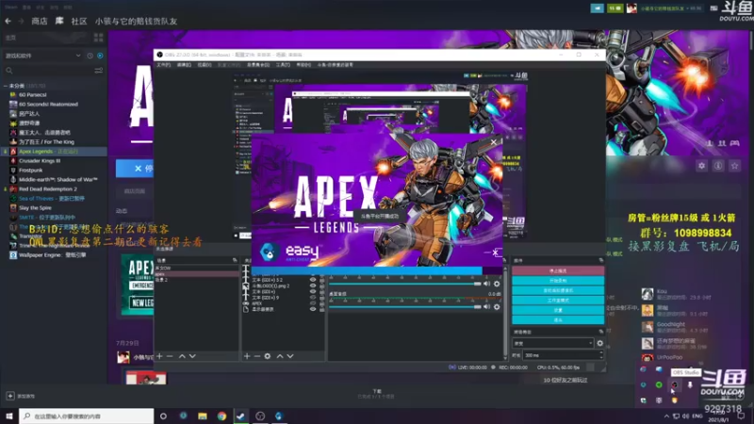The image size is (754, 424).
Task: Click 设置 button in OBS controls
Action: pyautogui.click(x=558, y=310)
